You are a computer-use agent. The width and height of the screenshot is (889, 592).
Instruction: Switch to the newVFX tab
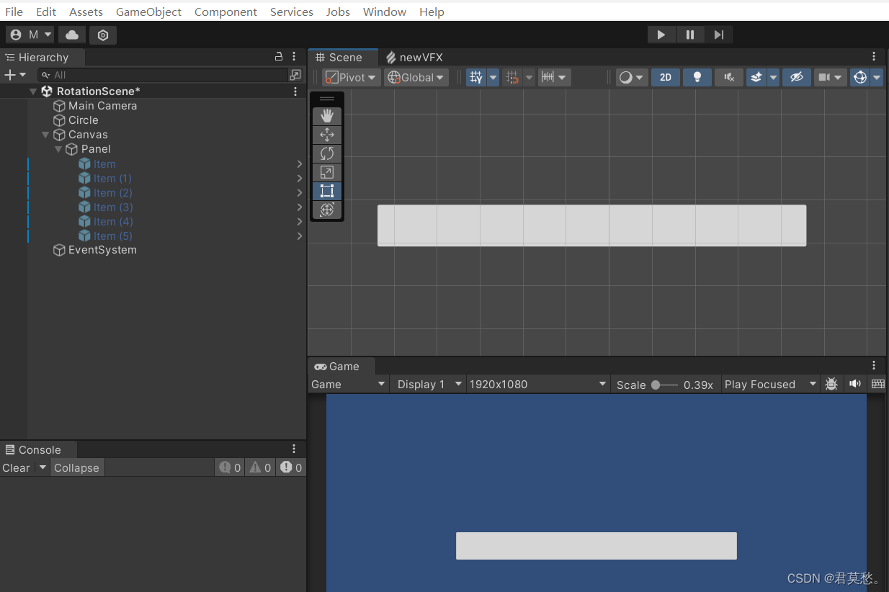click(414, 58)
